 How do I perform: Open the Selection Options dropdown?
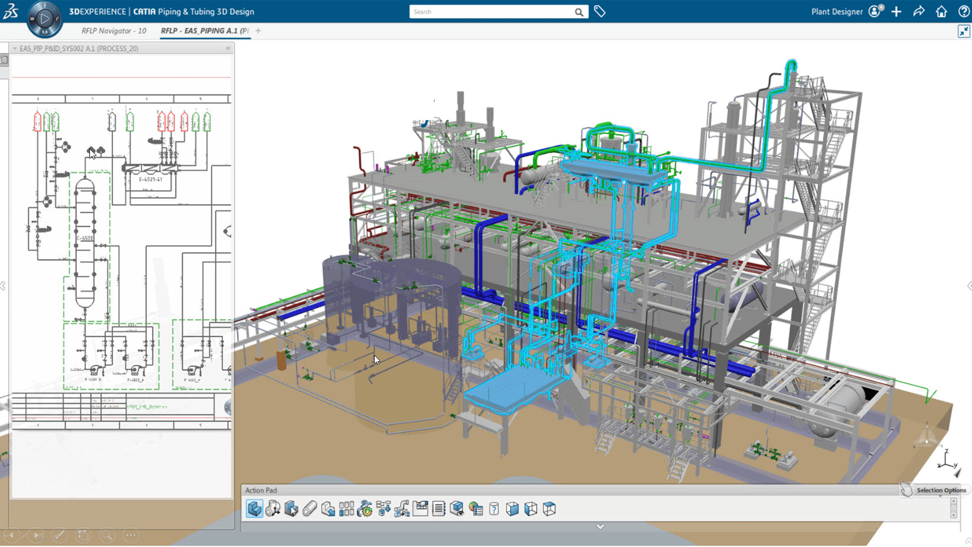click(941, 490)
